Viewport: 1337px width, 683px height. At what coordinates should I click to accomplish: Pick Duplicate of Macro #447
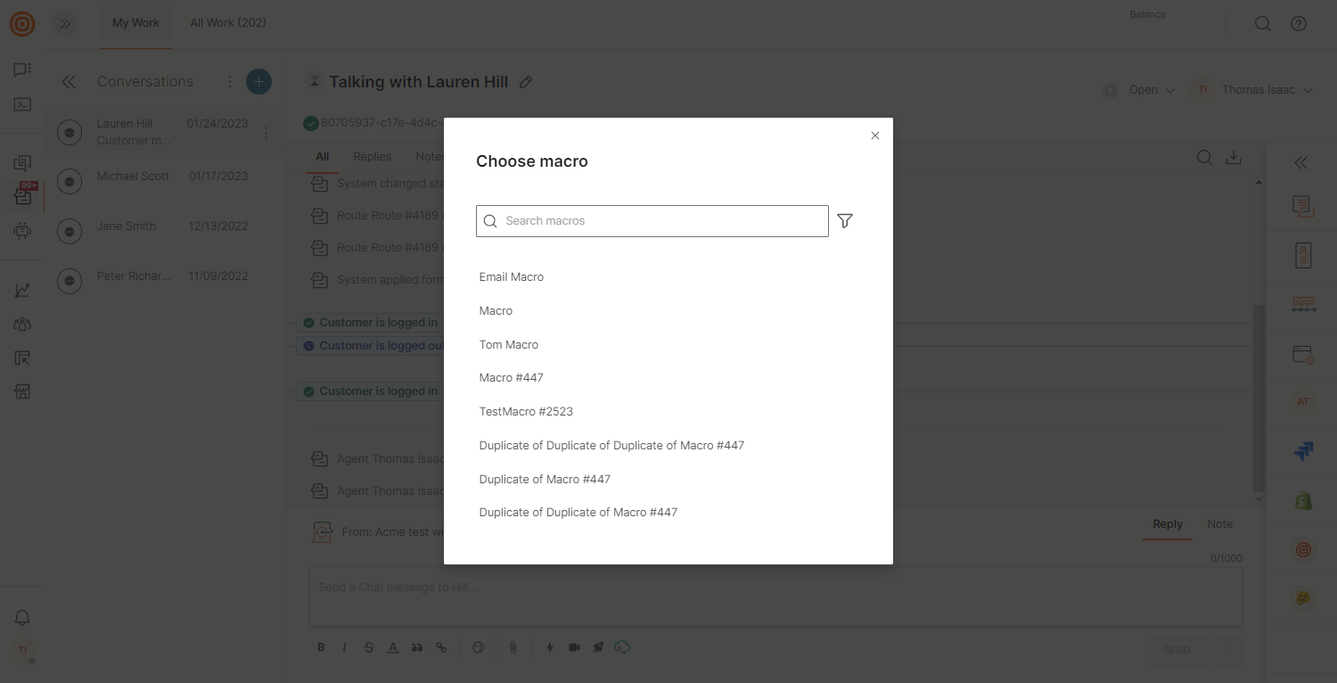(545, 479)
